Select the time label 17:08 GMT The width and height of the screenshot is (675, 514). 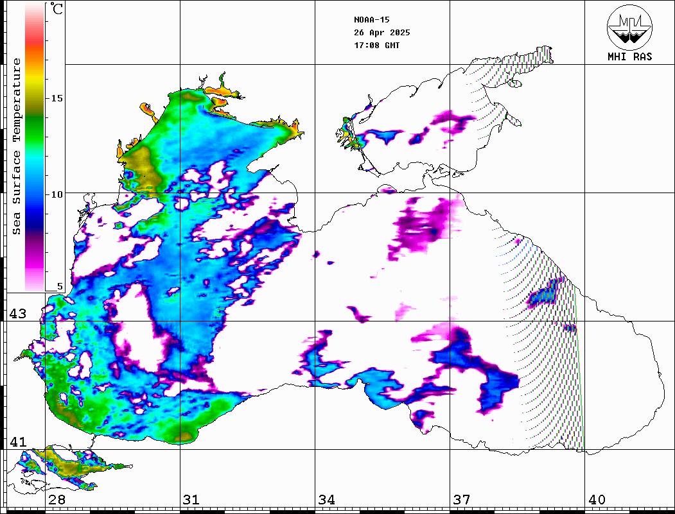[376, 45]
